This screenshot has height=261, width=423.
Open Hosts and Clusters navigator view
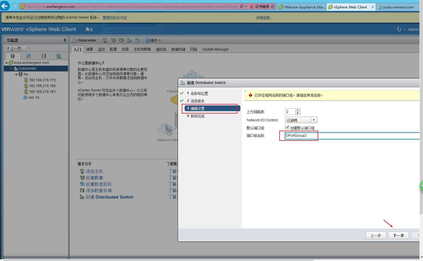point(12,56)
